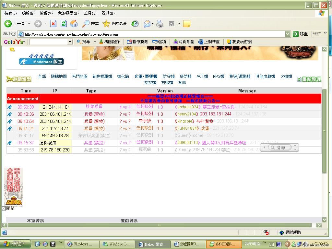332x249 pixels.
Task: Select the 塔防類 game category link
Action: [x=185, y=77]
